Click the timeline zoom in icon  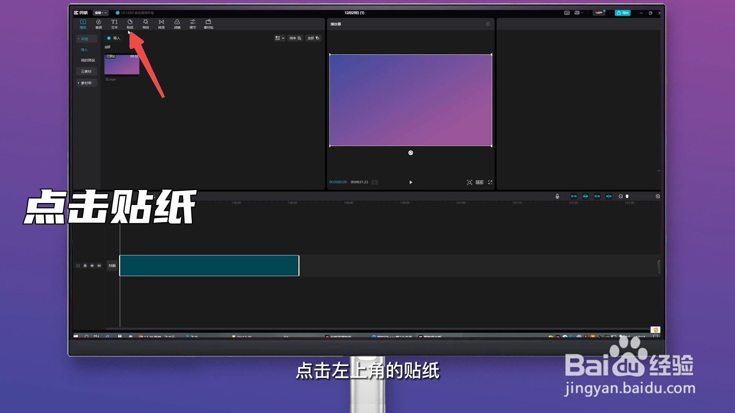[x=658, y=196]
